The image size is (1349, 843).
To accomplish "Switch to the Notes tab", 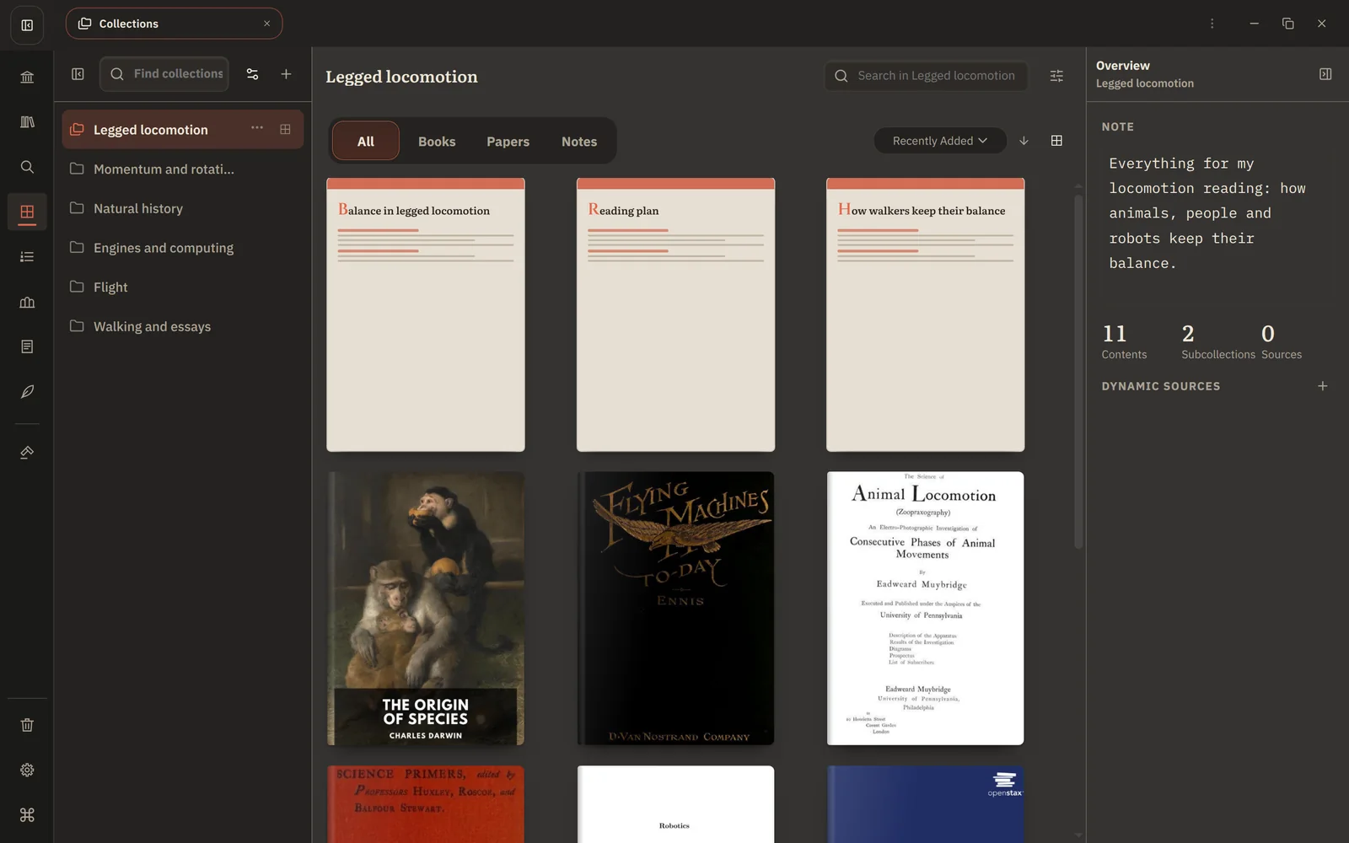I will [579, 142].
